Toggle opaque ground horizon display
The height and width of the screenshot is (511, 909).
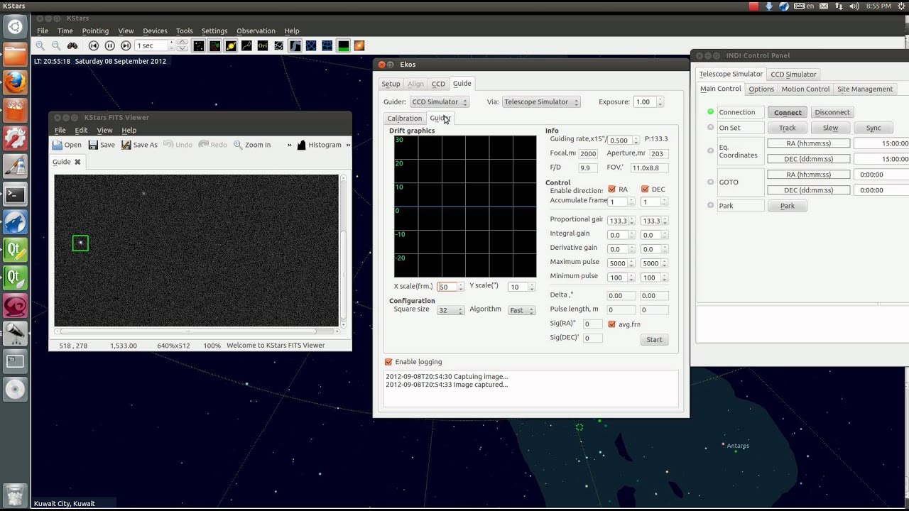[x=343, y=45]
